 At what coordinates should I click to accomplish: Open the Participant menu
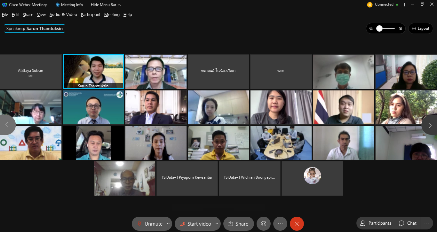pyautogui.click(x=91, y=15)
